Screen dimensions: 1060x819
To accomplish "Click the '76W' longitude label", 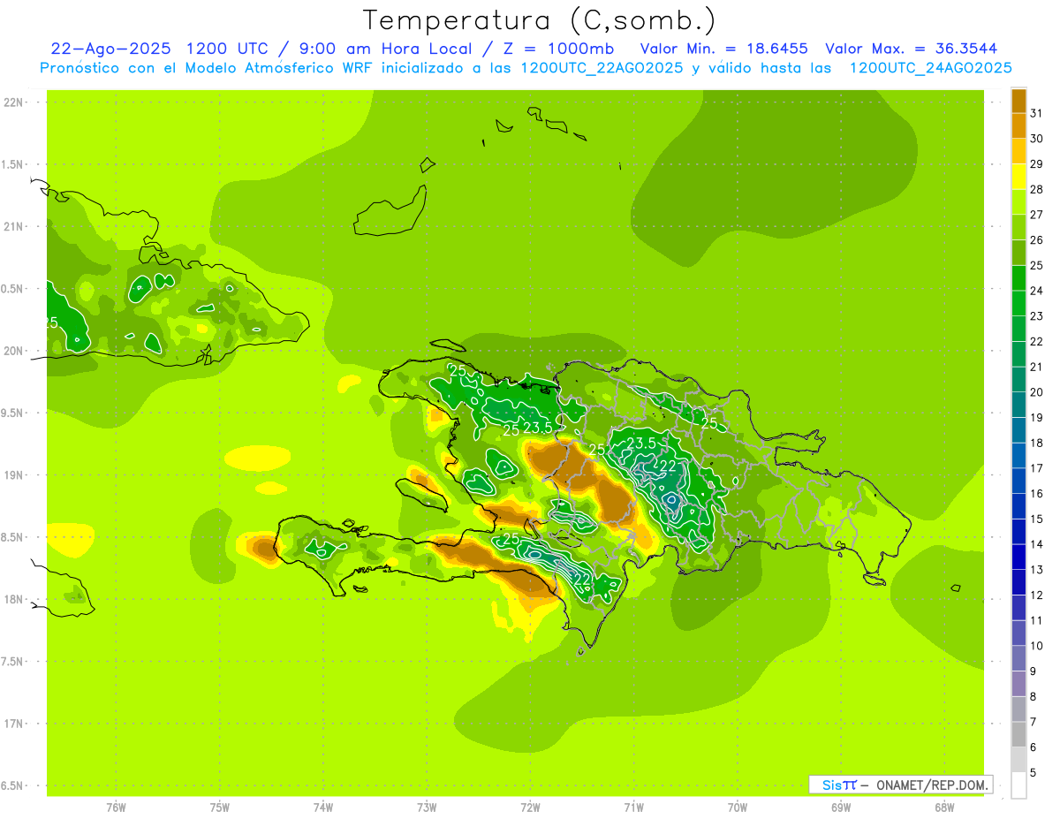I will pos(116,807).
